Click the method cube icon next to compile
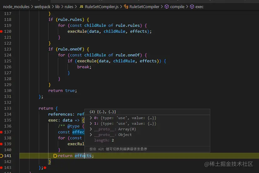259x173 pixels. (x=167, y=7)
